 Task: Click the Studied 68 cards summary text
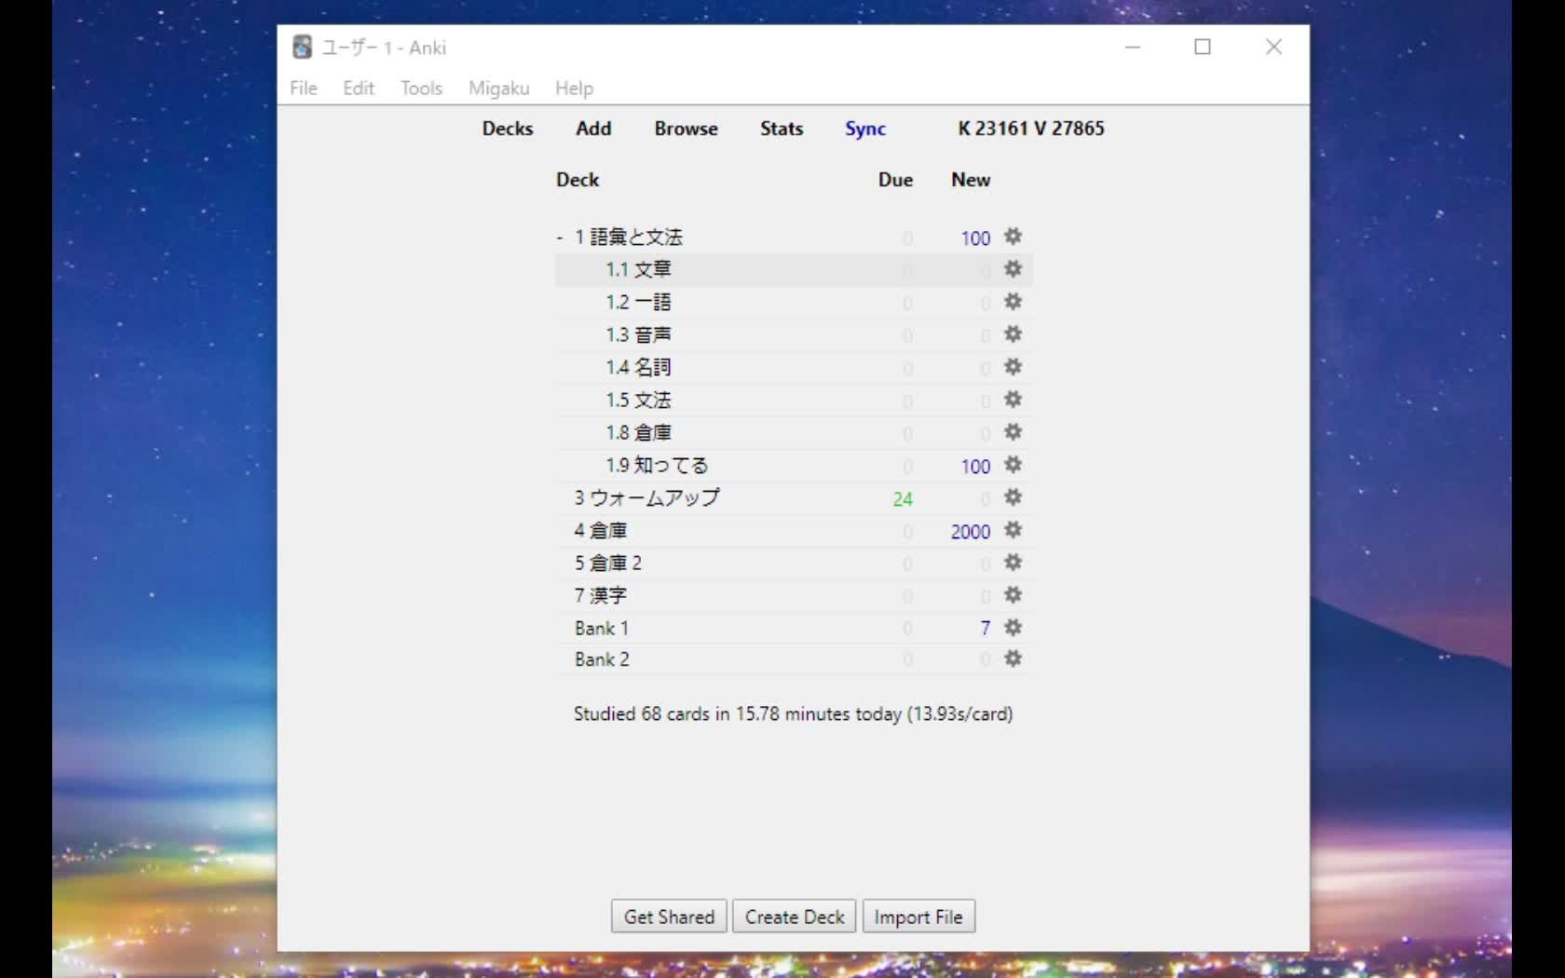point(793,714)
